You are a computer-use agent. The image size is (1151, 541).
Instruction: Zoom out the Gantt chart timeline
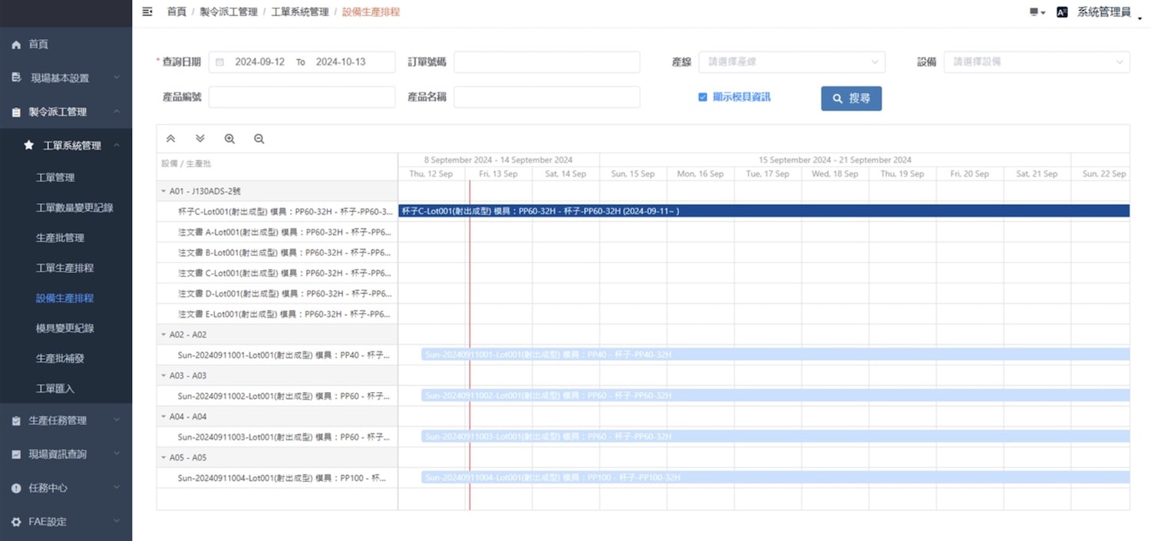[259, 139]
